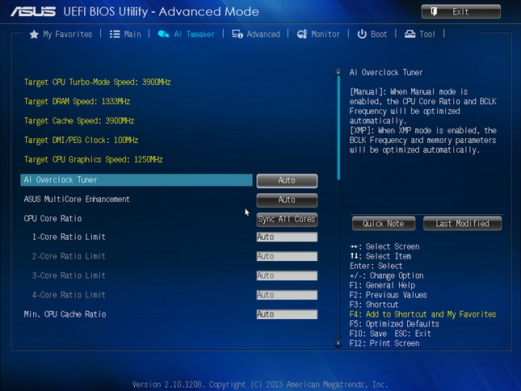Open Ai Overclock Tuner Auto dropdown

pos(287,180)
